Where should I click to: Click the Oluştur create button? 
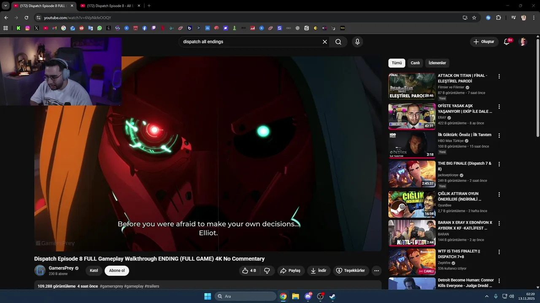point(483,42)
